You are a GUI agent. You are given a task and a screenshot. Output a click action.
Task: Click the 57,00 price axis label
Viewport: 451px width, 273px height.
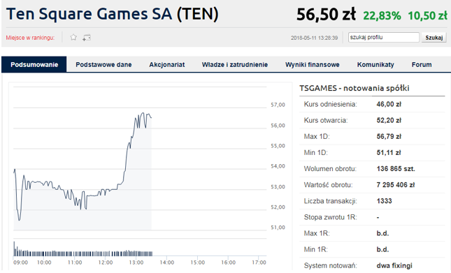coord(278,105)
